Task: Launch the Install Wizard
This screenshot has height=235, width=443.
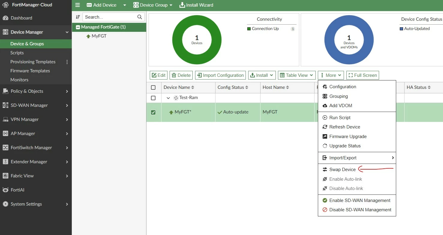Action: 196,5
